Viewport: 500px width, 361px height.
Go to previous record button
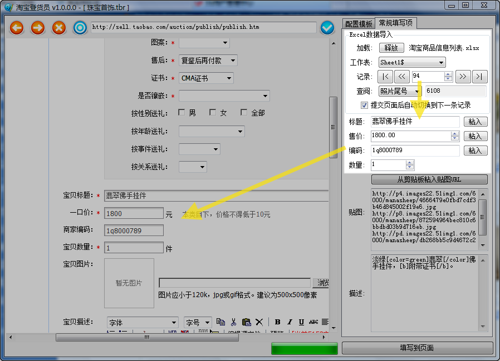(402, 77)
